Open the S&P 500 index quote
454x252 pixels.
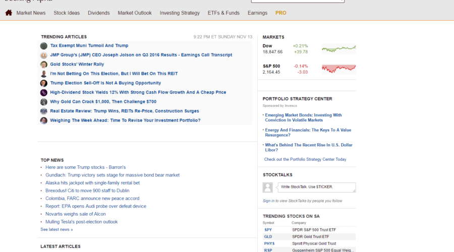point(271,66)
